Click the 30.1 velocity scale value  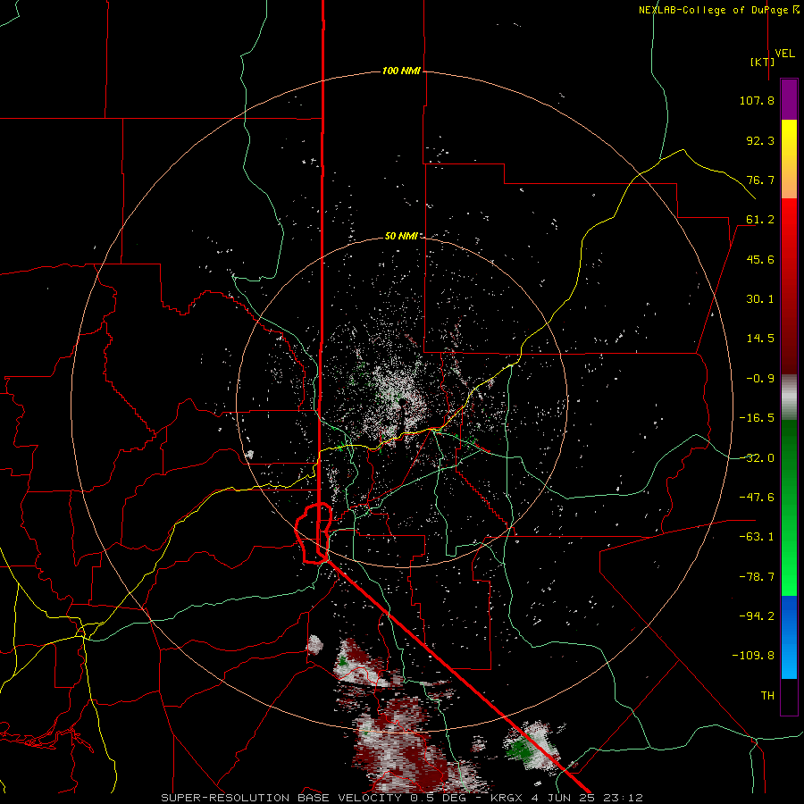[760, 299]
